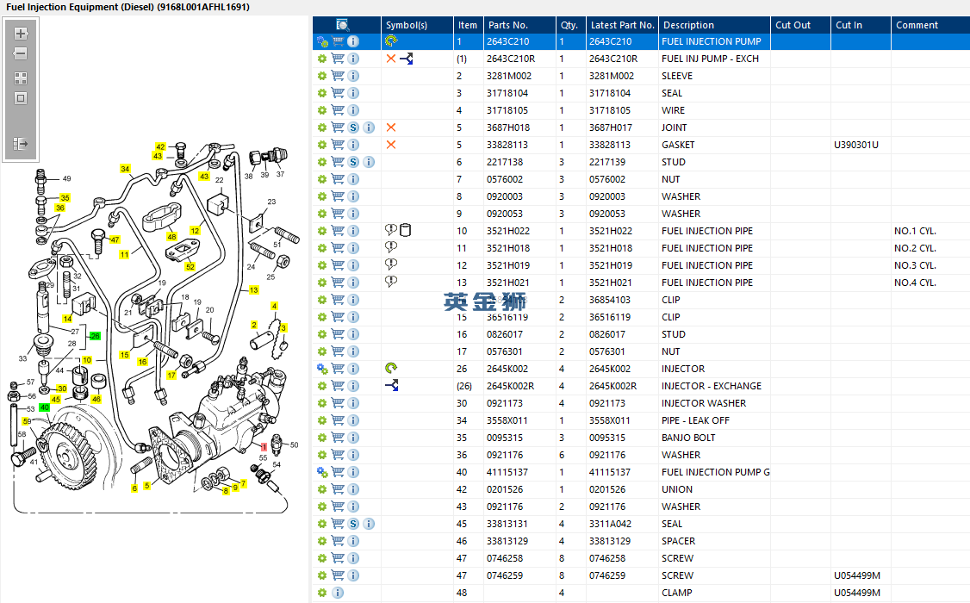Show info for FUEL INJECTION PUMP row
The width and height of the screenshot is (970, 603).
353,41
